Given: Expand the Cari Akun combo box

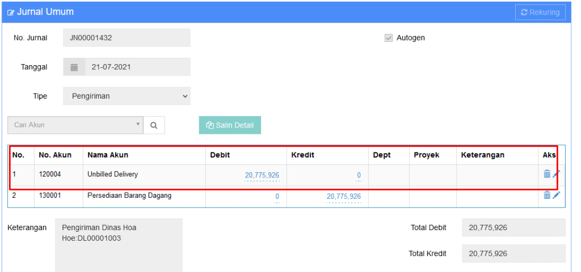Looking at the screenshot, I should (75, 125).
